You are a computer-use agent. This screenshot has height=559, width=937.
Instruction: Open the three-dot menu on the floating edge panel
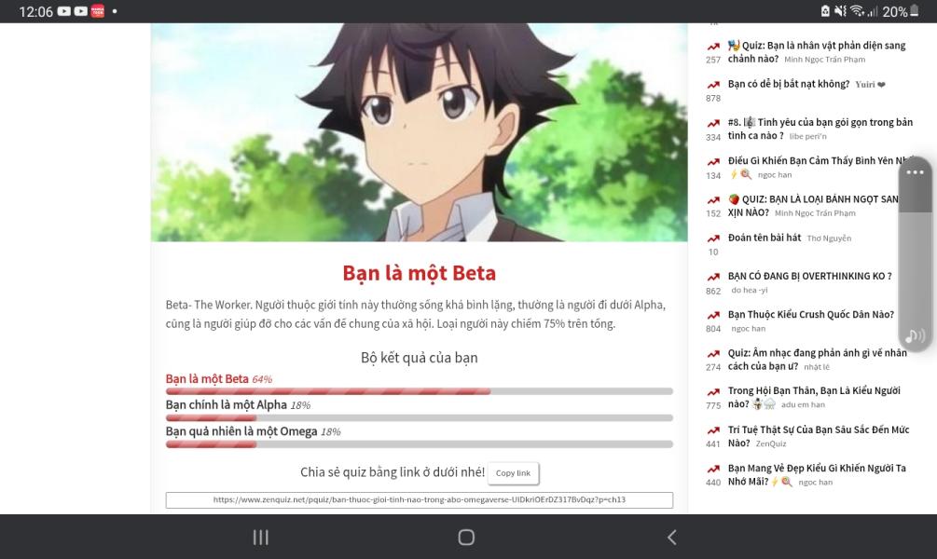(915, 171)
